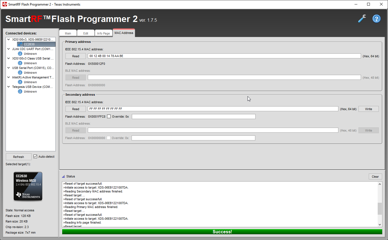The image size is (388, 240).
Task: Select the USB Serial Port (COM15) row
Action: point(33,68)
